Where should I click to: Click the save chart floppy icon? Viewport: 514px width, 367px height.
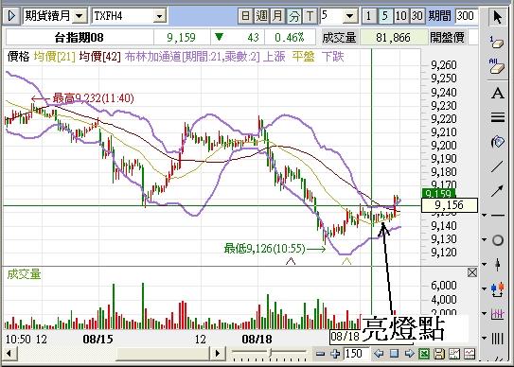pos(439,354)
